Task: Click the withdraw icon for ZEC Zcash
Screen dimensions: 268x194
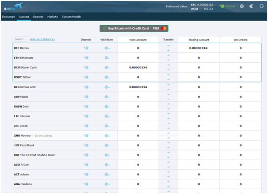Action: coord(107,126)
